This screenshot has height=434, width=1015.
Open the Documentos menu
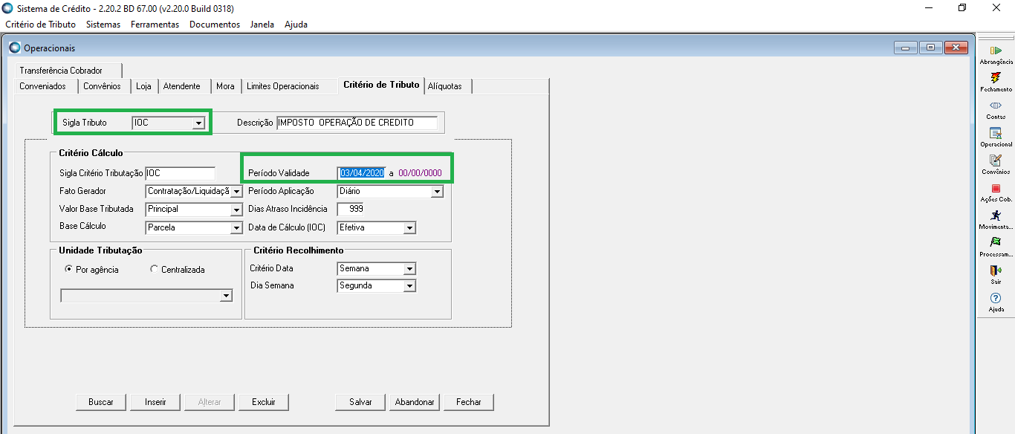[x=215, y=25]
